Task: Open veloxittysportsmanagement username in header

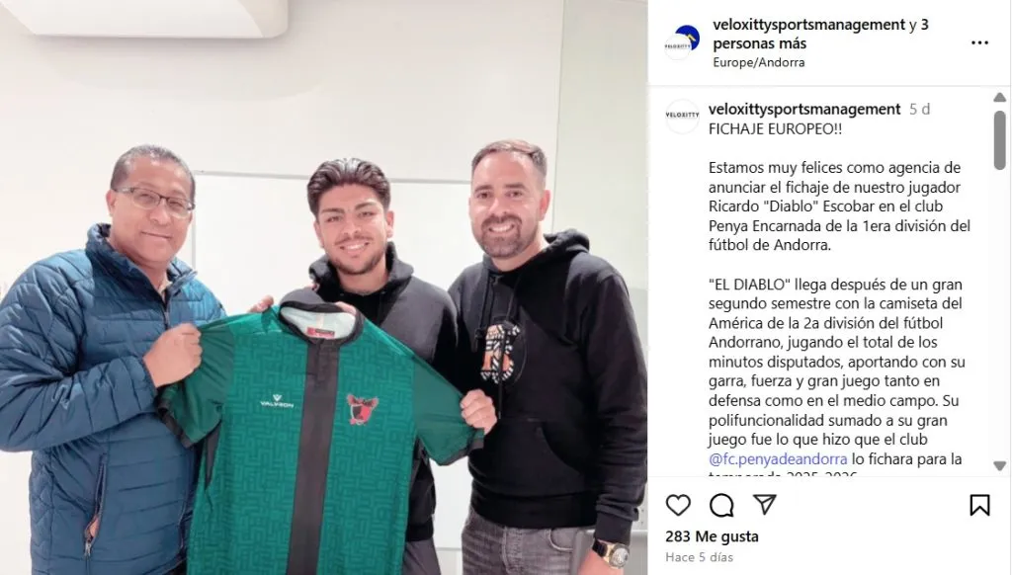Action: click(808, 25)
